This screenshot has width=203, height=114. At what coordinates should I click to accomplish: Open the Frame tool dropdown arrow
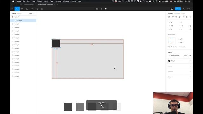pyautogui.click(x=24, y=9)
